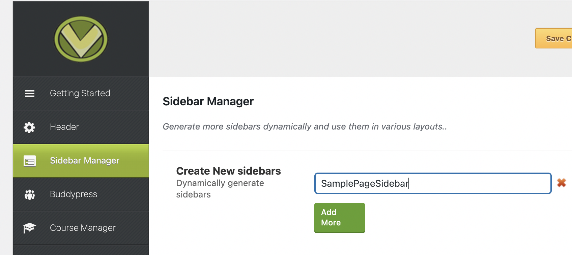Click the green V theme logo
Viewport: 572px width, 255px height.
[81, 39]
